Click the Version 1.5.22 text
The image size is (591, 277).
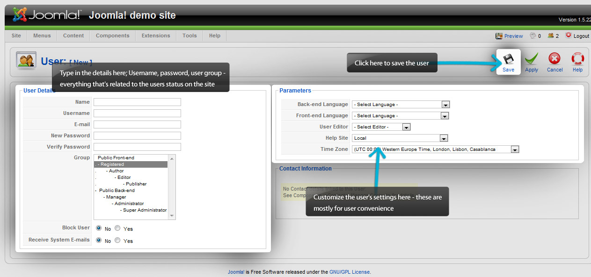pyautogui.click(x=575, y=20)
